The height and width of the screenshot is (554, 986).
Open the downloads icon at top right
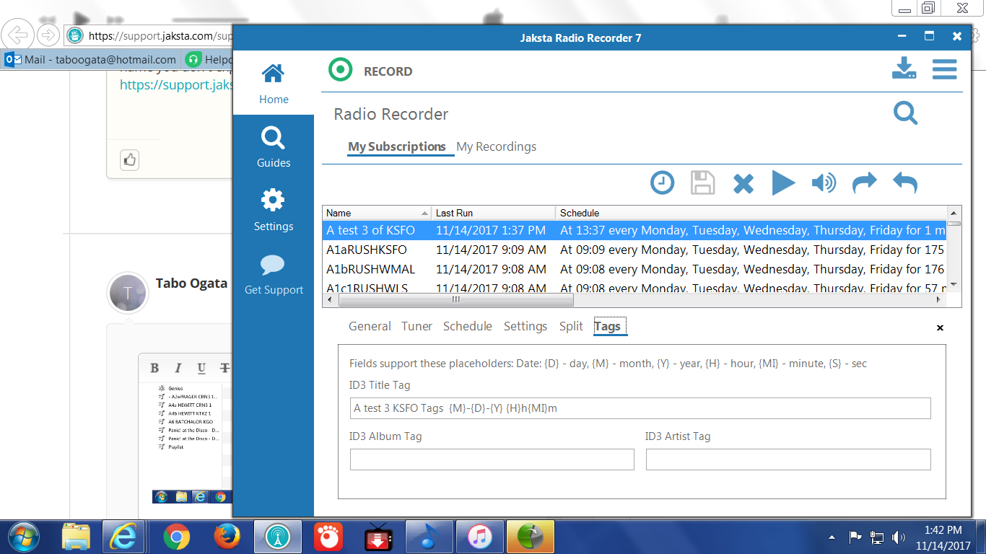click(904, 69)
